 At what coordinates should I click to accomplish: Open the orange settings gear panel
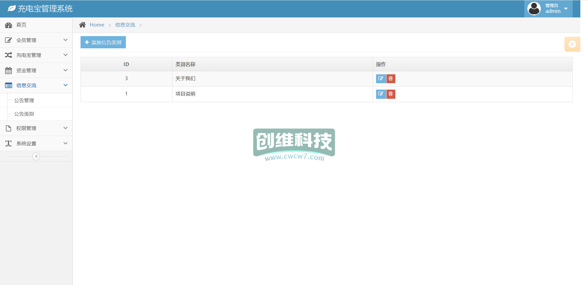click(x=572, y=44)
